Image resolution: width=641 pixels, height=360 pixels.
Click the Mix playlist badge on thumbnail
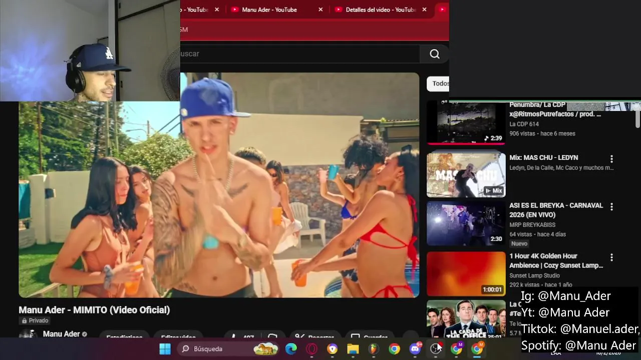pyautogui.click(x=493, y=190)
